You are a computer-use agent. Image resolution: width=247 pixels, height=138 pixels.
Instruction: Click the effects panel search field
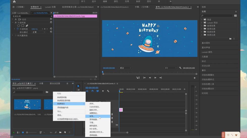[x=217, y=16]
